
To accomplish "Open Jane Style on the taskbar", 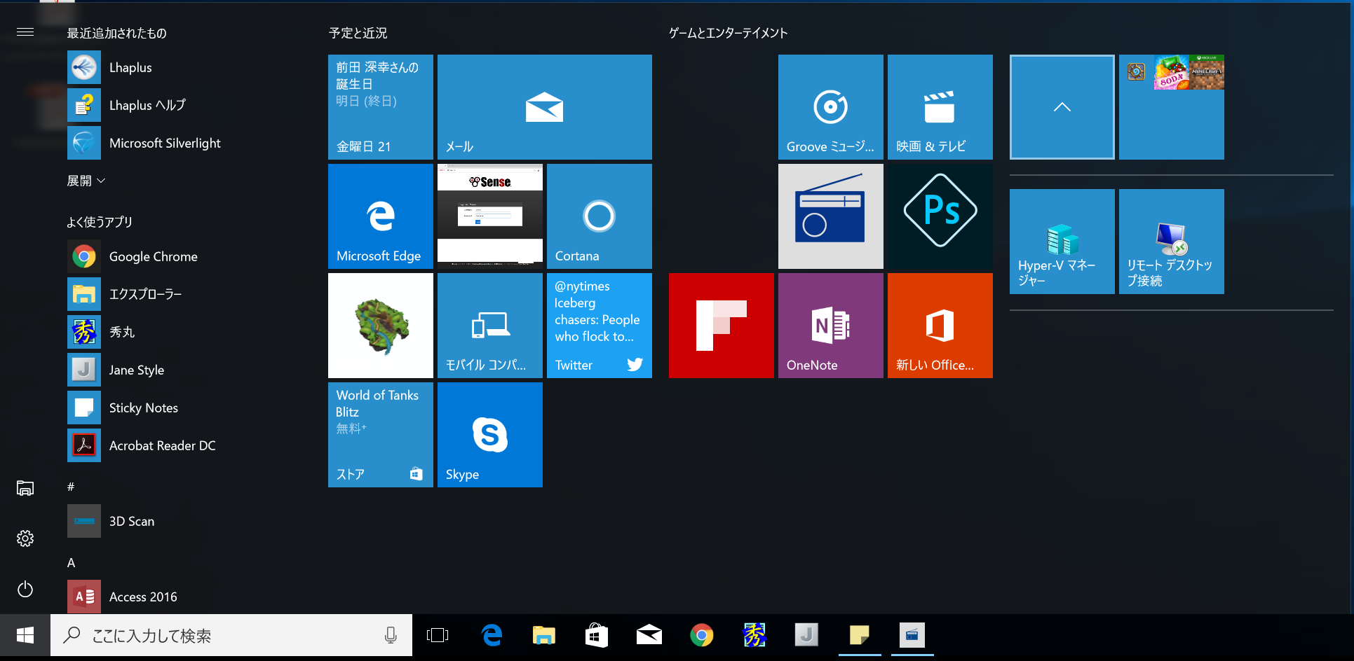I will (x=807, y=635).
